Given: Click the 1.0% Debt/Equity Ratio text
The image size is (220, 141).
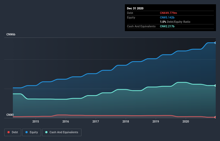Looking at the screenshot, I should [175, 22].
